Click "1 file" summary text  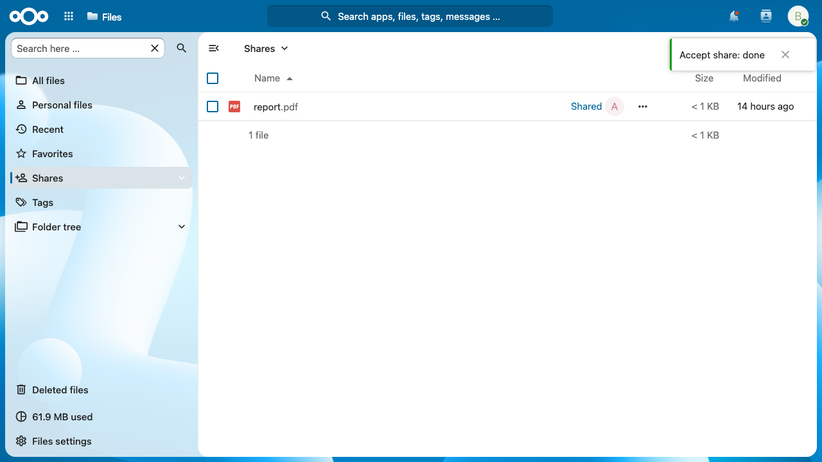click(x=258, y=135)
